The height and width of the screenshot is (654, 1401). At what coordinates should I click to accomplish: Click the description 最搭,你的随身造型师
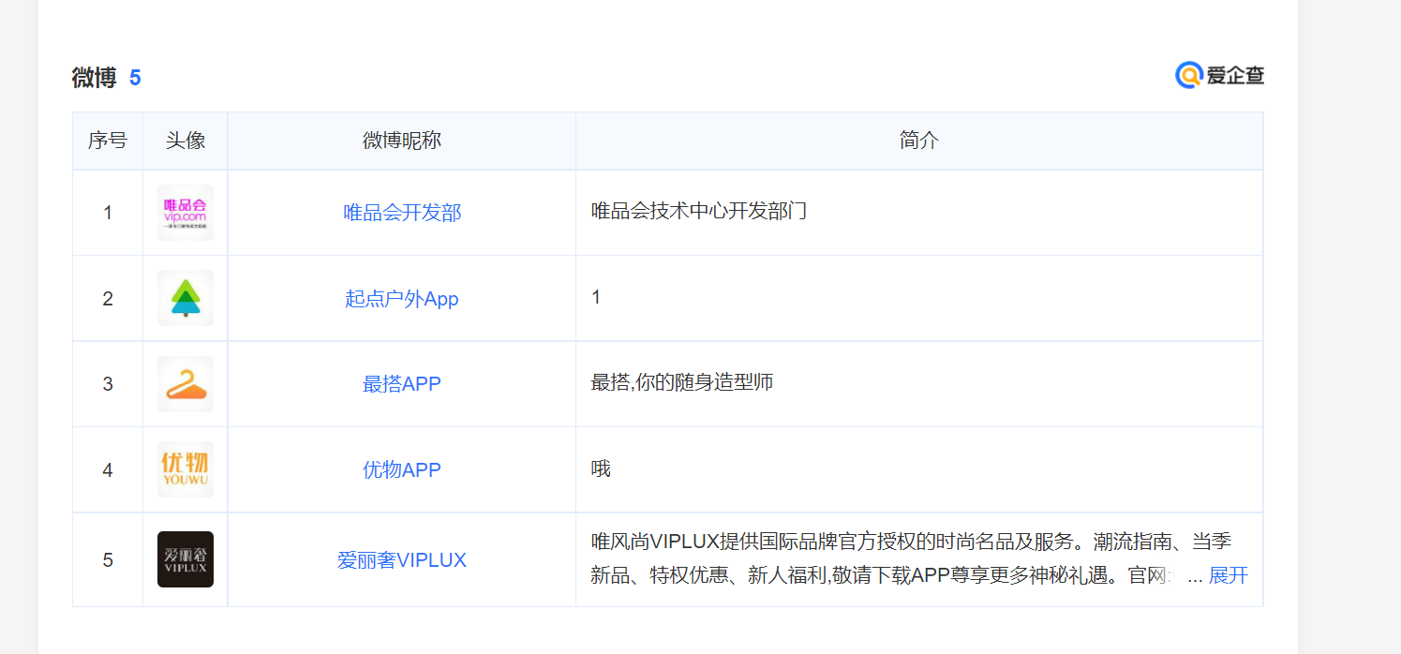(x=682, y=382)
